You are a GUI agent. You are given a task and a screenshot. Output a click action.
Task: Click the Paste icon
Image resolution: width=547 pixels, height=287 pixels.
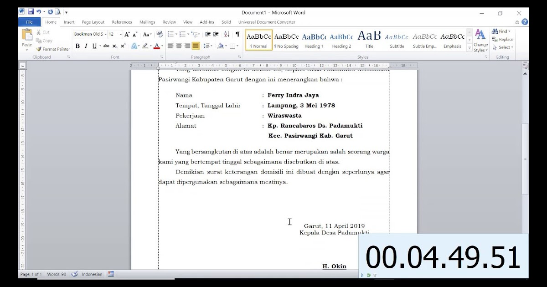tap(27, 35)
